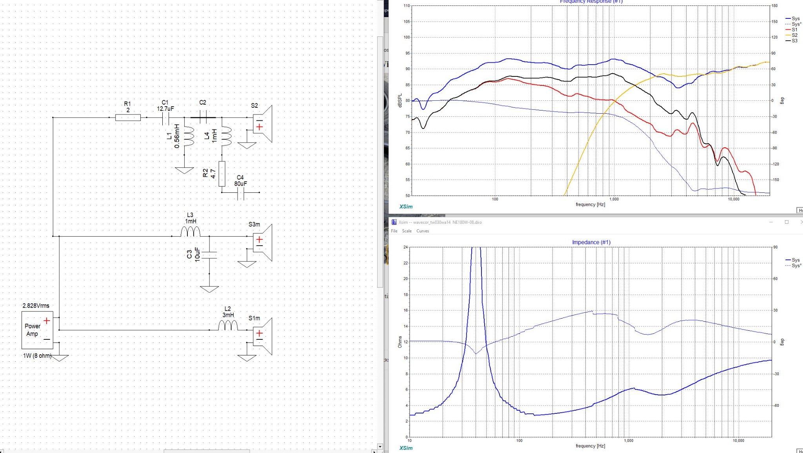
Task: Click the schematic vertical scrollbar thumb
Action: [x=380, y=162]
